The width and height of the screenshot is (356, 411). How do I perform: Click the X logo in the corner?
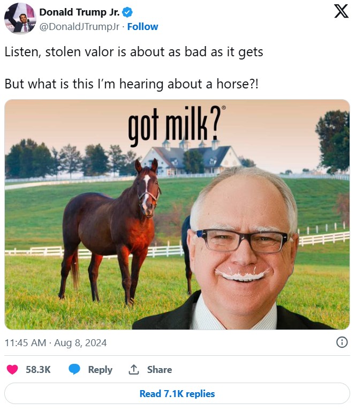coord(342,12)
